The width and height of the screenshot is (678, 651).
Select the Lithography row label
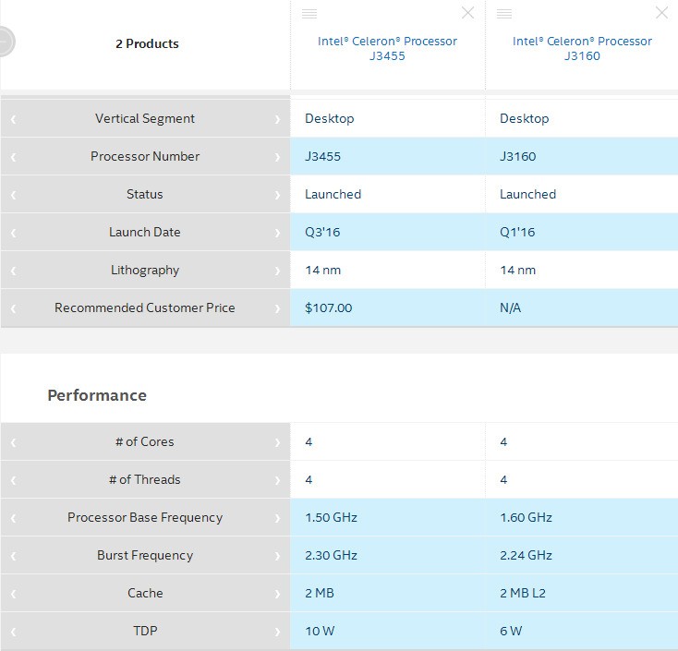pyautogui.click(x=145, y=271)
